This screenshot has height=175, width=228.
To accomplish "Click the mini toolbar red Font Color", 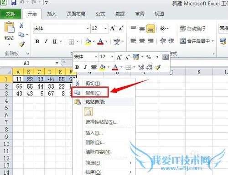I will 115,67.
